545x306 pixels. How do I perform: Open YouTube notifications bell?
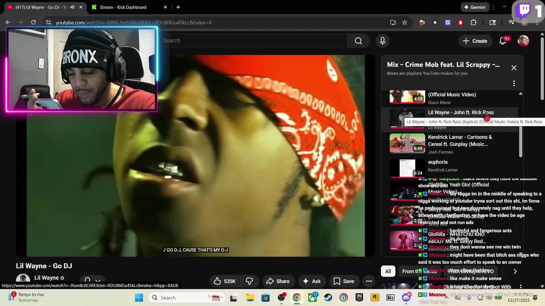click(503, 41)
